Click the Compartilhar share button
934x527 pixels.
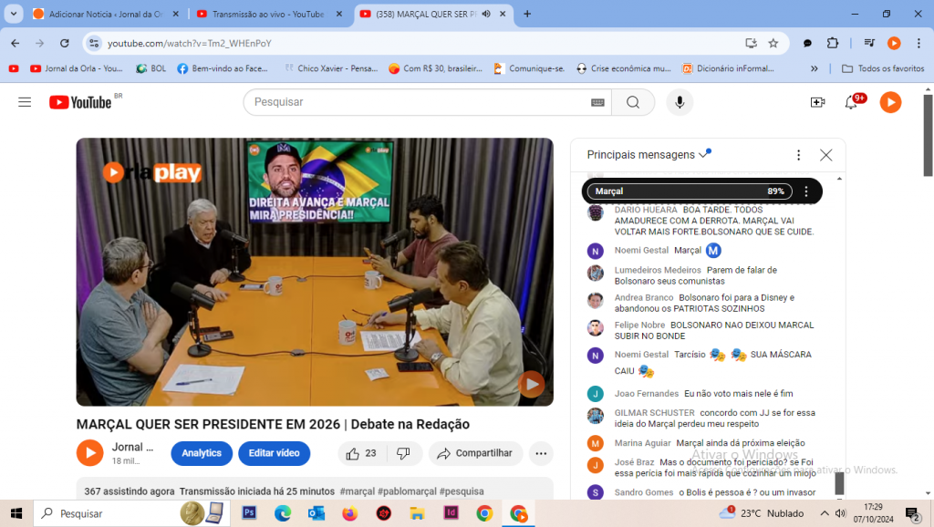[x=475, y=453]
